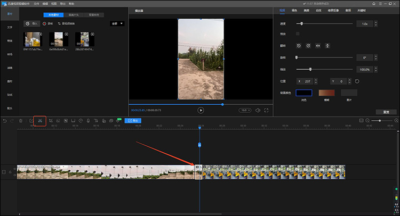Click the fit-timeline icon near zoom controls

361,121
